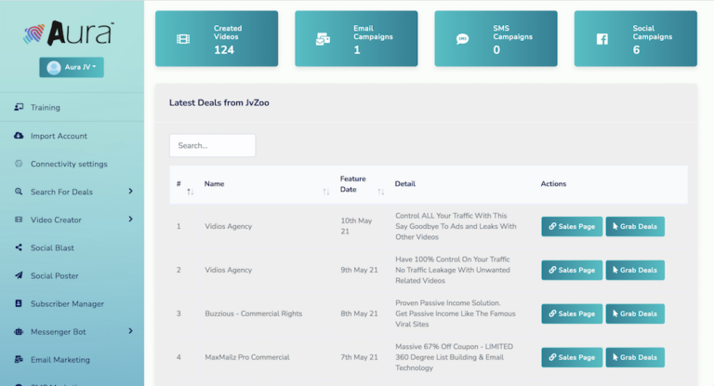
Task: Click the Search For Deals magnifier icon
Action: click(19, 192)
